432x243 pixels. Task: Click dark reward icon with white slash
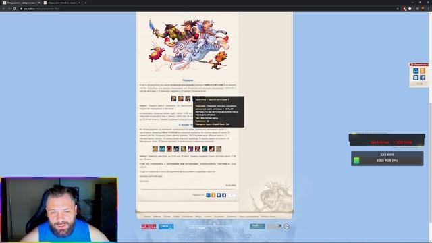click(x=176, y=149)
